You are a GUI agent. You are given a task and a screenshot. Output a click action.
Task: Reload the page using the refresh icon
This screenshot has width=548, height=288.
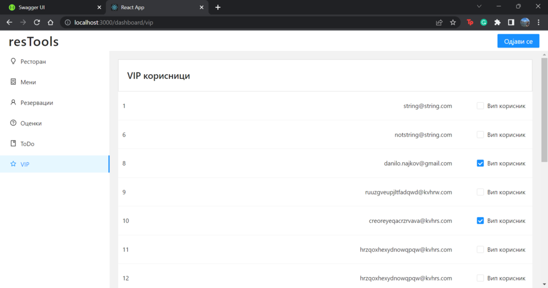pyautogui.click(x=37, y=23)
